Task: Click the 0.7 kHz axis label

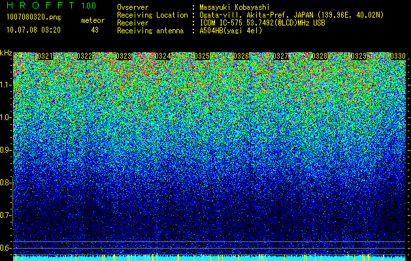Action: point(5,215)
